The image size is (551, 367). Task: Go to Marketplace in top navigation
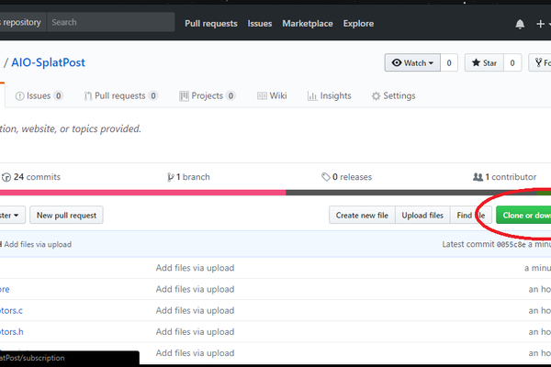pos(308,23)
